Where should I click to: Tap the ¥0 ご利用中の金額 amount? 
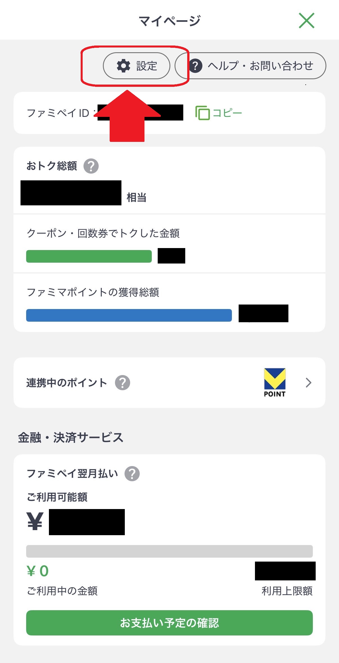pos(38,571)
